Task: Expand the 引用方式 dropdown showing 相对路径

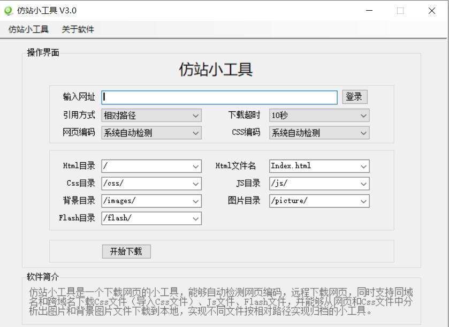Action: [151, 116]
